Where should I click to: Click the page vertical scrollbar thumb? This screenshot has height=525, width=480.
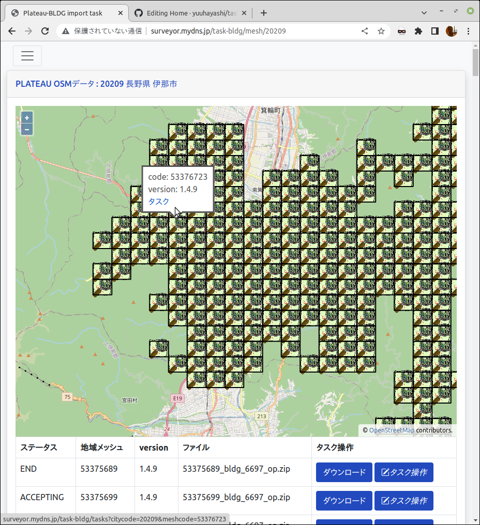pyautogui.click(x=476, y=63)
